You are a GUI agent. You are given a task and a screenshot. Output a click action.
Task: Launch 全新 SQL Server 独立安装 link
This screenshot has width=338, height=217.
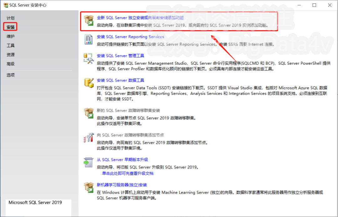[x=140, y=18]
